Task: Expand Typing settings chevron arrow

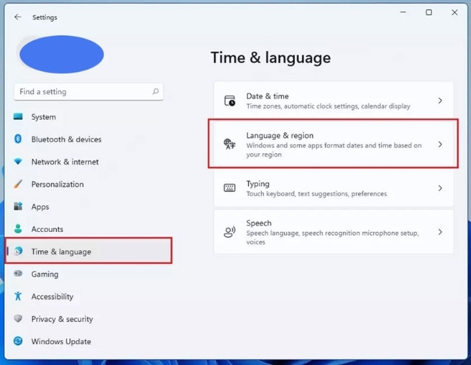Action: pos(440,188)
